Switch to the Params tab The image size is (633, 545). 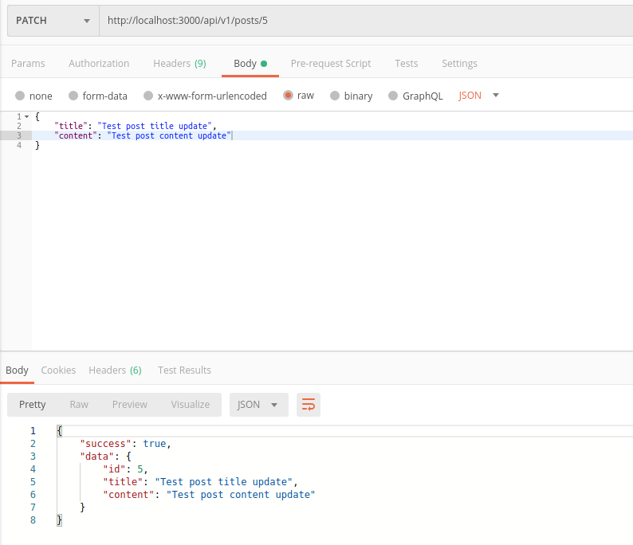pos(28,63)
